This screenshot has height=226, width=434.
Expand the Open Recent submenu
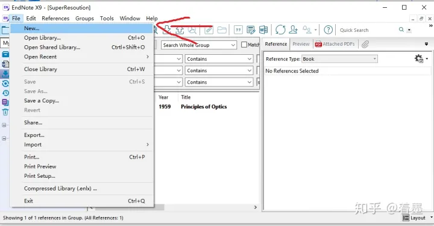tap(81, 57)
